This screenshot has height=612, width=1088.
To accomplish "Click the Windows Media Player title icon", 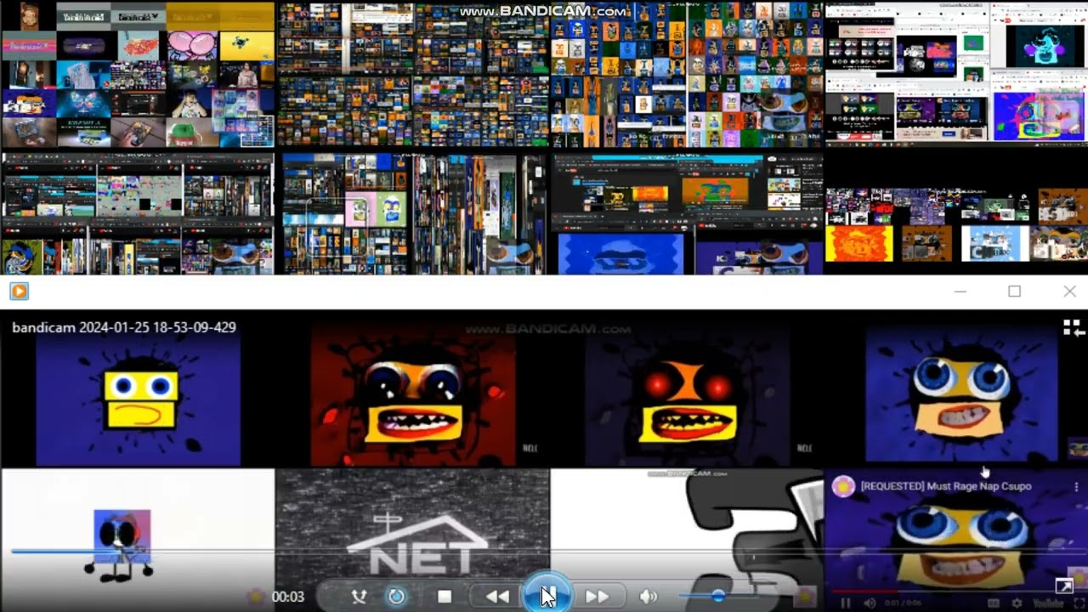I will [x=19, y=292].
